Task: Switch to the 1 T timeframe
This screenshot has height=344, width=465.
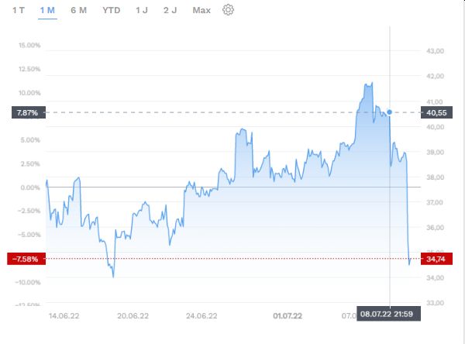Action: point(19,10)
